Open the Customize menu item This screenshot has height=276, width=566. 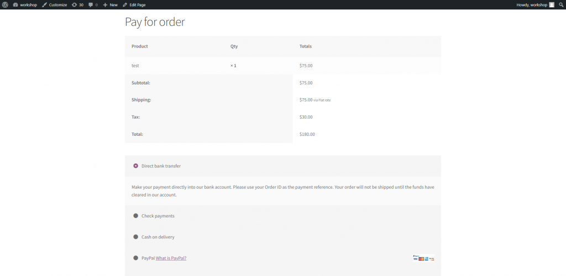pos(55,4)
